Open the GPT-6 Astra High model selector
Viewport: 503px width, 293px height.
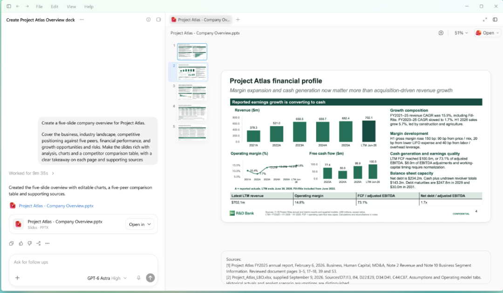tap(107, 278)
